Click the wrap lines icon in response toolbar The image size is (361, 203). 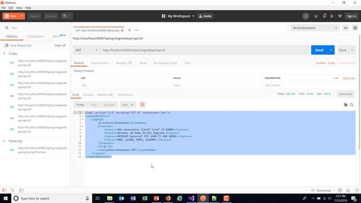coord(142,105)
